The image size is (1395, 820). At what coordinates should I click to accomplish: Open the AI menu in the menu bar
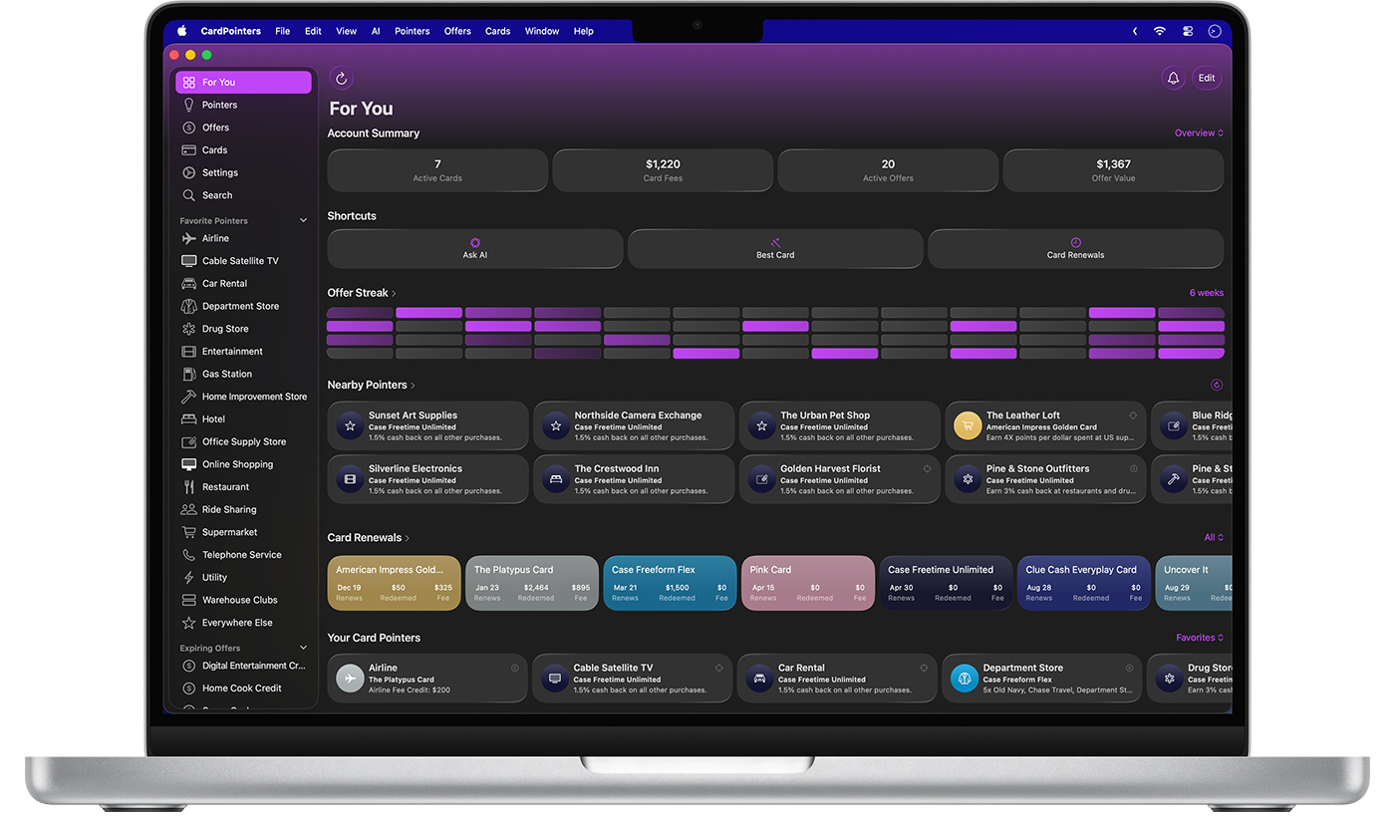pyautogui.click(x=376, y=31)
